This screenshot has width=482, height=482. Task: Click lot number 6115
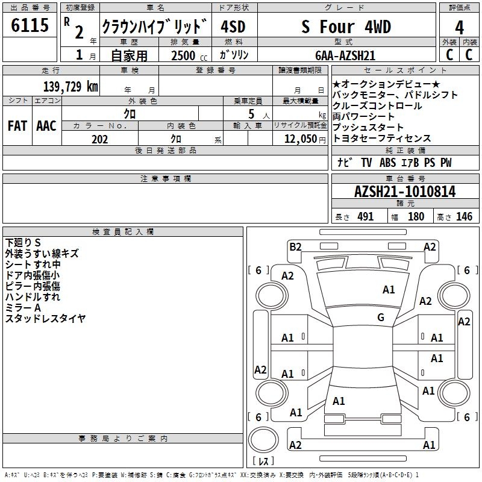click(x=30, y=26)
